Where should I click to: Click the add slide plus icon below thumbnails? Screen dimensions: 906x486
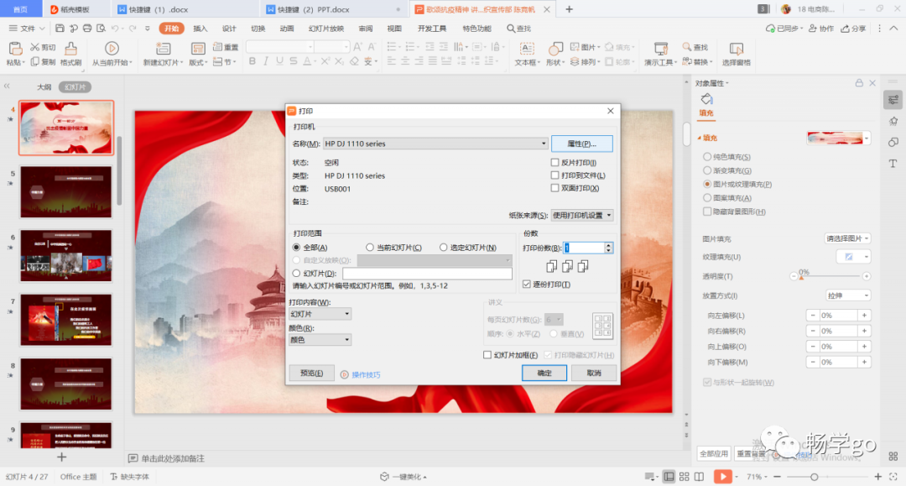(62, 457)
